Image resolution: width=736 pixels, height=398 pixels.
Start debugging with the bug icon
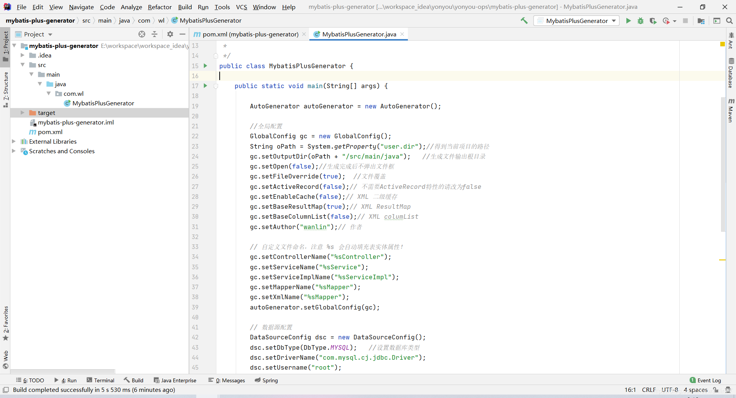point(641,21)
